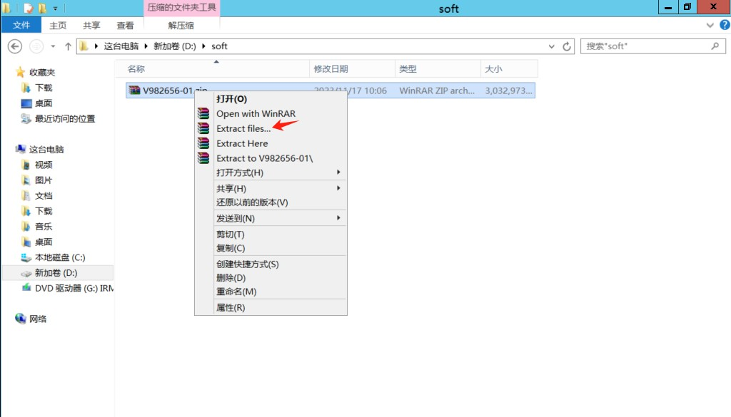
Task: Click the up-one-level arrow icon
Action: point(68,46)
